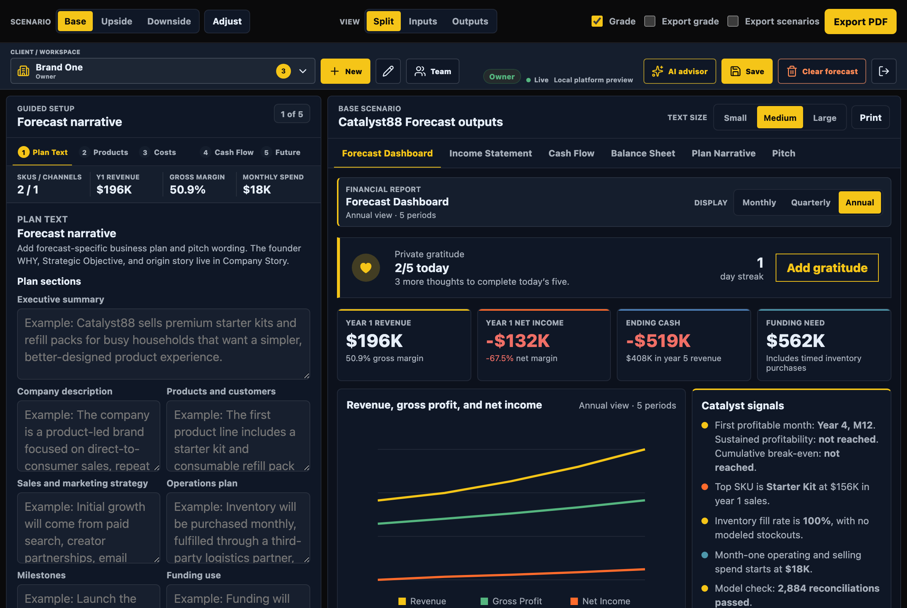
Task: Click Add gratitude button
Action: pos(827,268)
